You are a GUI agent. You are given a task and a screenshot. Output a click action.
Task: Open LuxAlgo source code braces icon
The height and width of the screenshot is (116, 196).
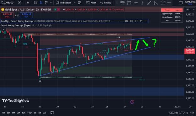click(136, 21)
